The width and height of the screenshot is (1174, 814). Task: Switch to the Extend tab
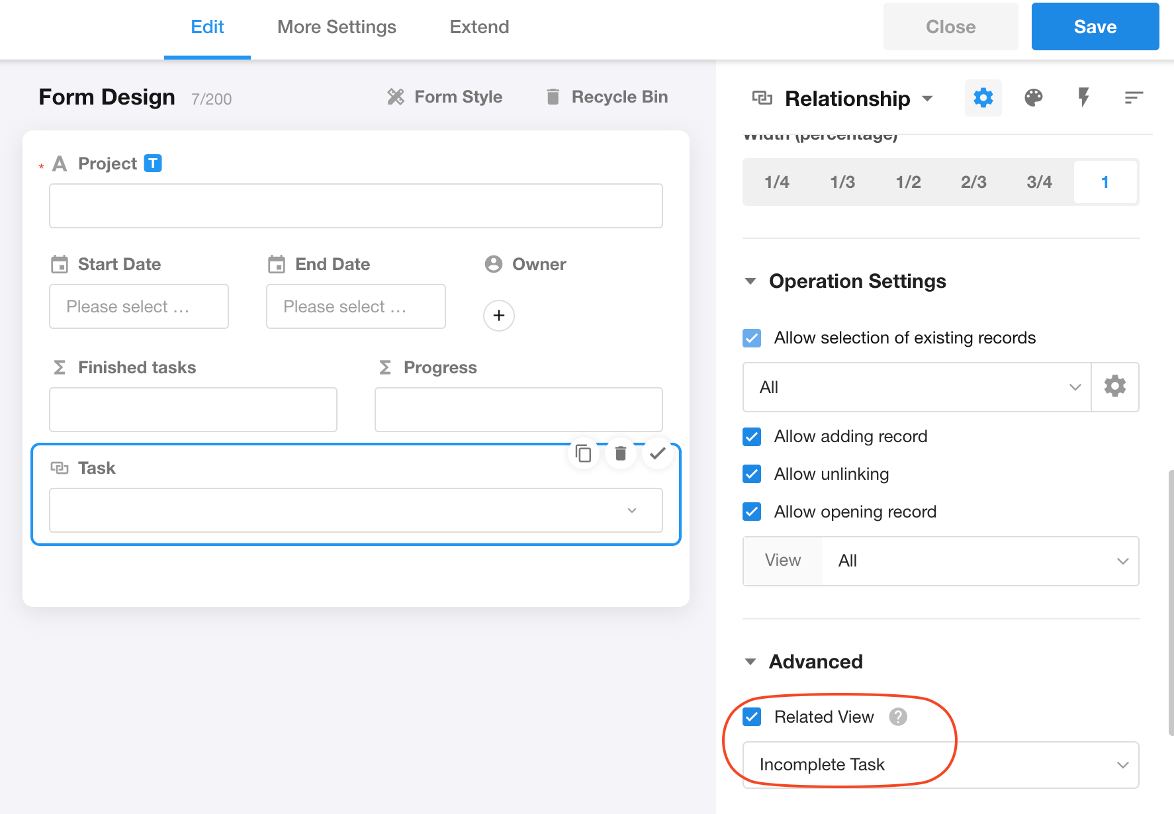tap(479, 27)
